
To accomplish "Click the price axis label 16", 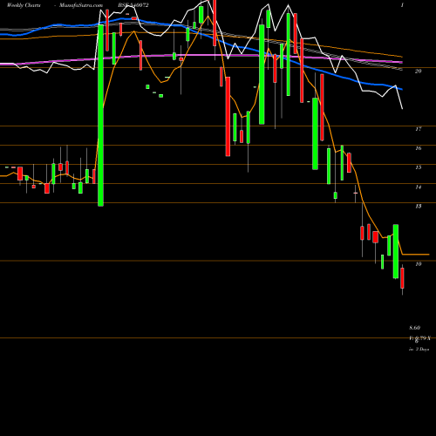I will coord(418,148).
